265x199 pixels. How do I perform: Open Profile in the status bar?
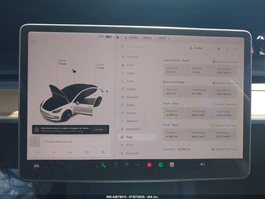coord(131,38)
